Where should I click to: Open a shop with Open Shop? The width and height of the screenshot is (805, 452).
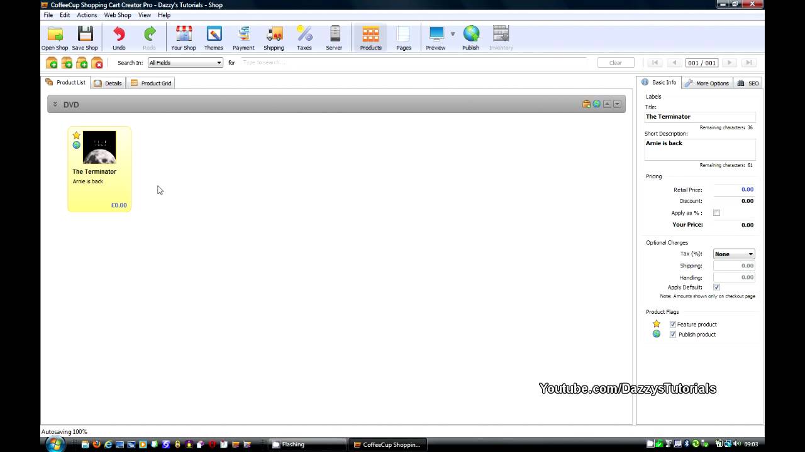click(x=55, y=38)
